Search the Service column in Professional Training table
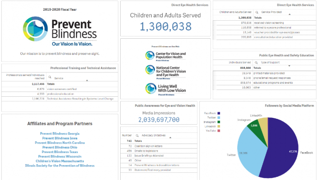318x180 pixels. (50, 77)
